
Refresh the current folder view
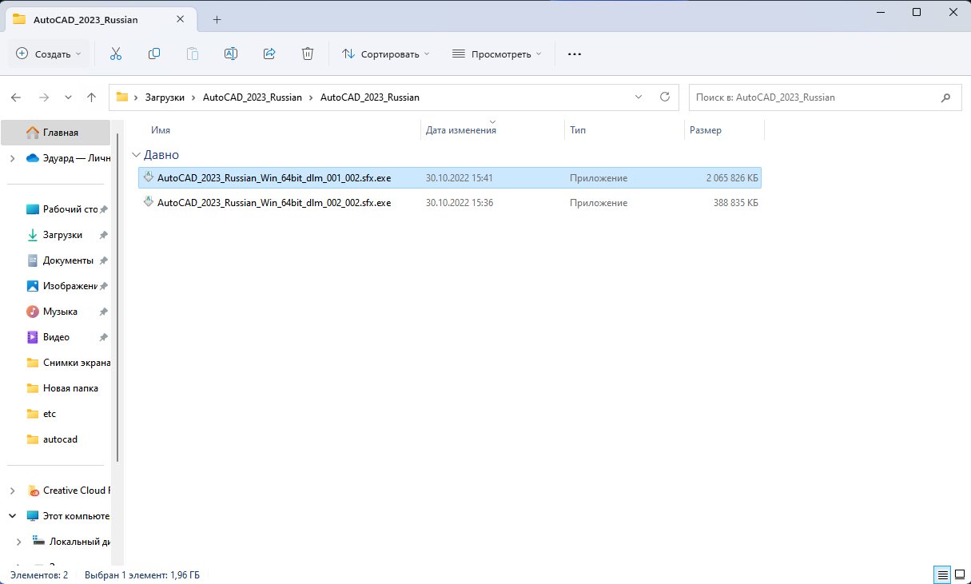664,97
